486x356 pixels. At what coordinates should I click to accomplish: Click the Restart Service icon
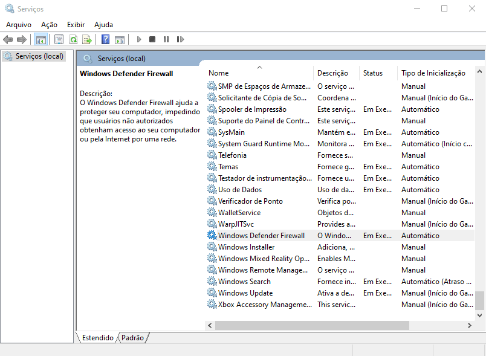point(180,39)
